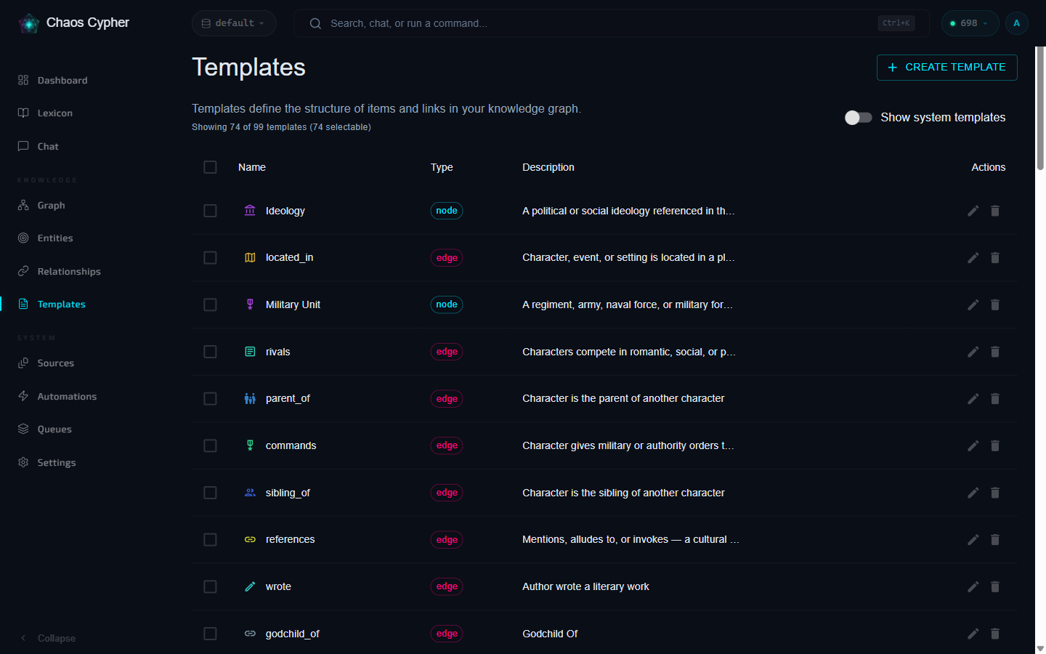Image resolution: width=1046 pixels, height=654 pixels.
Task: Select the commands row checkbox
Action: tap(210, 445)
